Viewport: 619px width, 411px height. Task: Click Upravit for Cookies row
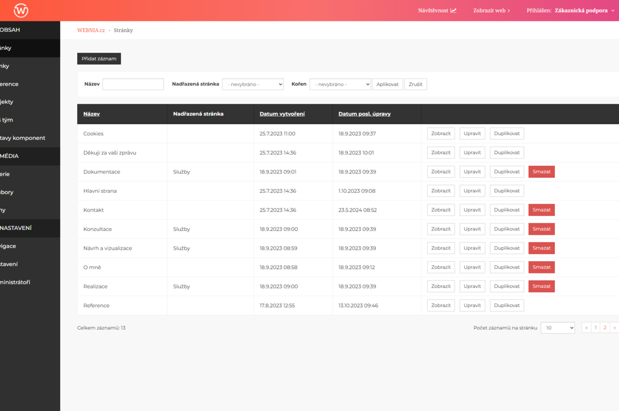pos(472,133)
